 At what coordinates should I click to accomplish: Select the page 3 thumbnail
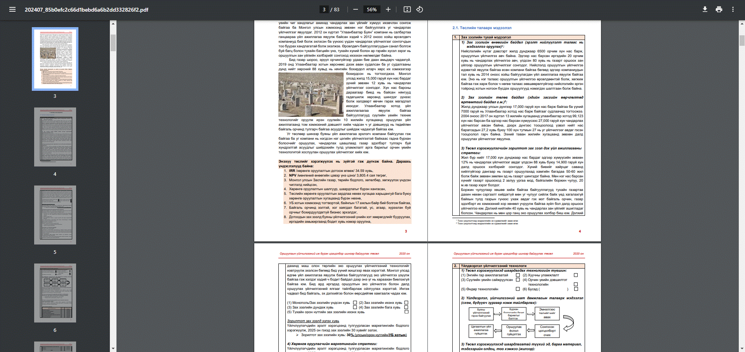[x=55, y=59]
